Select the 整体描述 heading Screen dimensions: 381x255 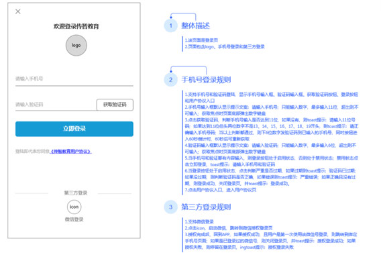(x=195, y=25)
